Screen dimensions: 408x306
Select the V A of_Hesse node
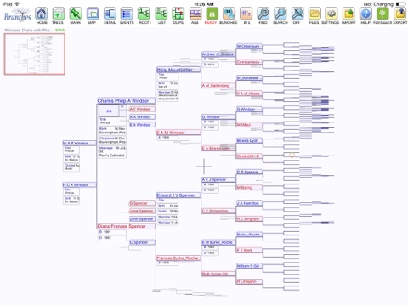249,93
